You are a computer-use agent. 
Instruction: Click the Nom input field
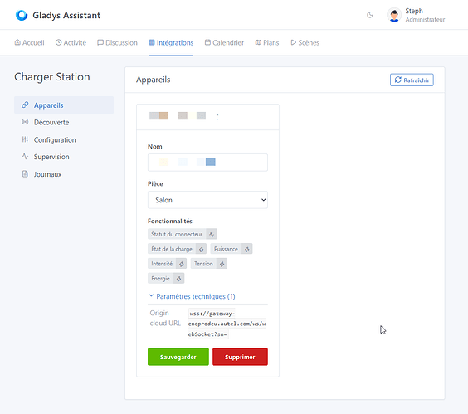pos(207,163)
